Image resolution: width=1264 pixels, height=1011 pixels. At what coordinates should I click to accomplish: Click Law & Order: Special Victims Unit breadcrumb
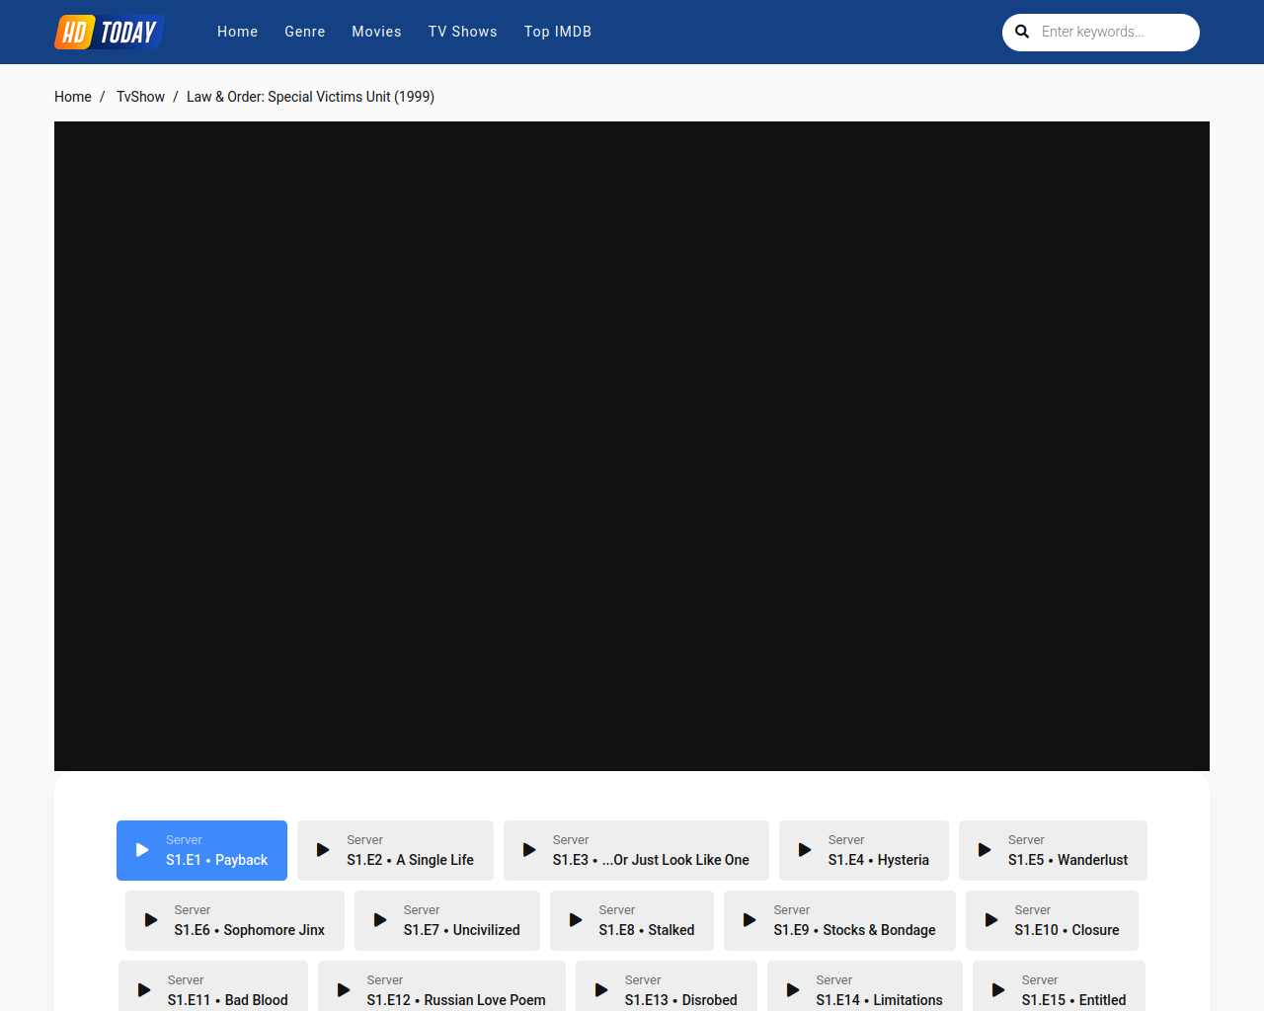click(x=310, y=97)
